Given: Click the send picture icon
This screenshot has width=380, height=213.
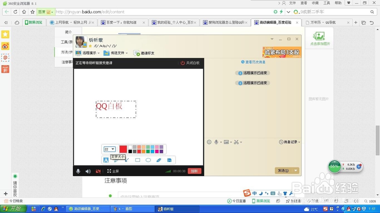Looking at the screenshot, I should pyautogui.click(x=226, y=142).
